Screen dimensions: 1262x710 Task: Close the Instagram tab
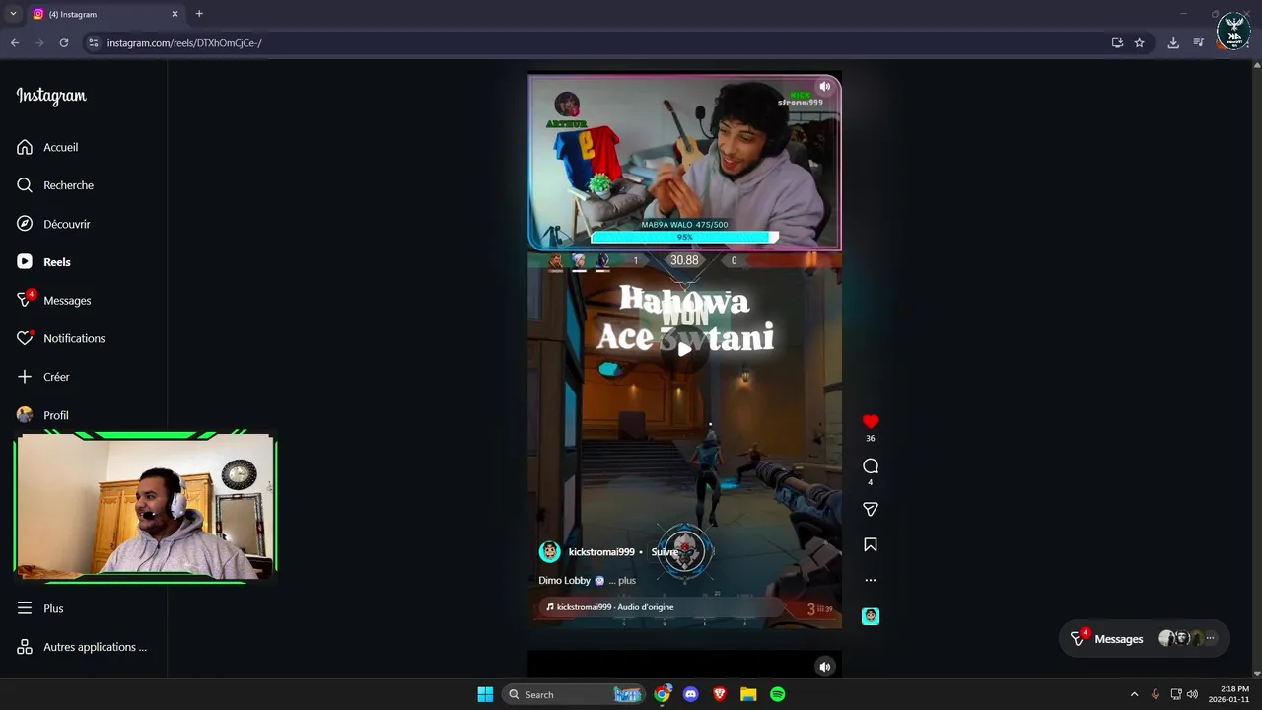coord(175,14)
